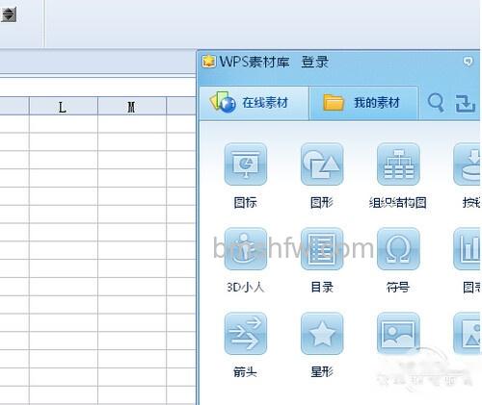
Task: Open the partially visible 按钮 category
Action: coord(467,165)
